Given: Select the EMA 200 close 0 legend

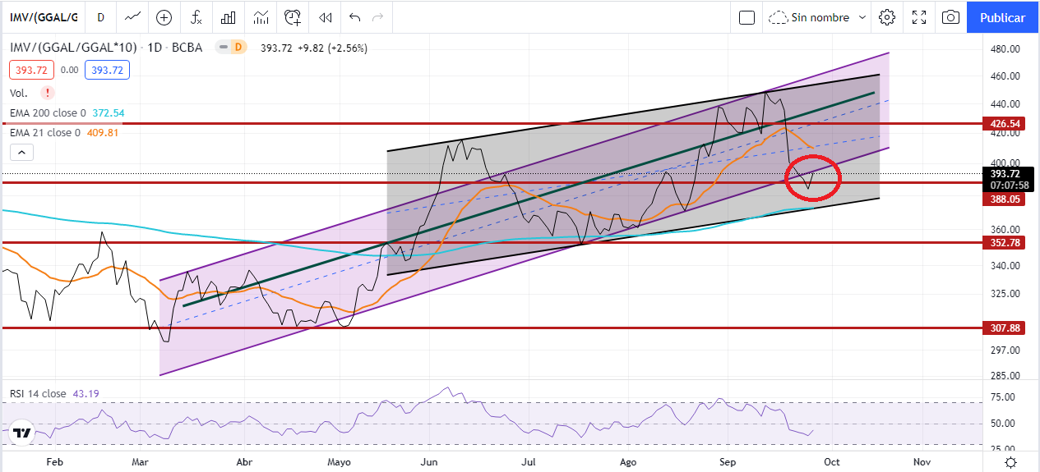Looking at the screenshot, I should [48, 112].
